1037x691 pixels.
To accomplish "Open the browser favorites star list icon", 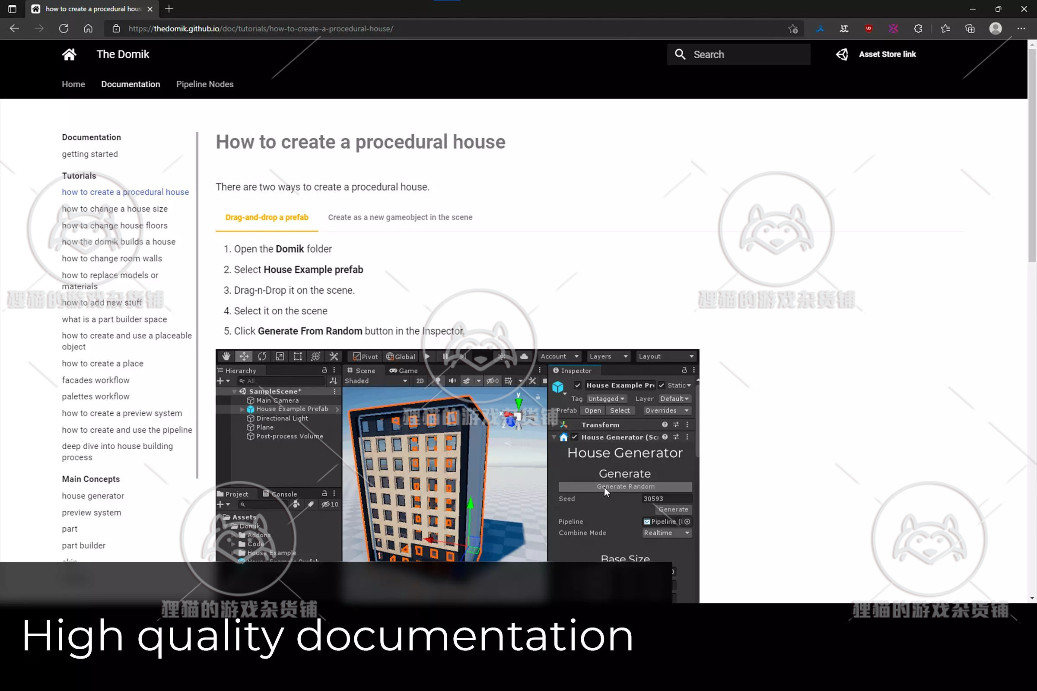I will tap(945, 29).
